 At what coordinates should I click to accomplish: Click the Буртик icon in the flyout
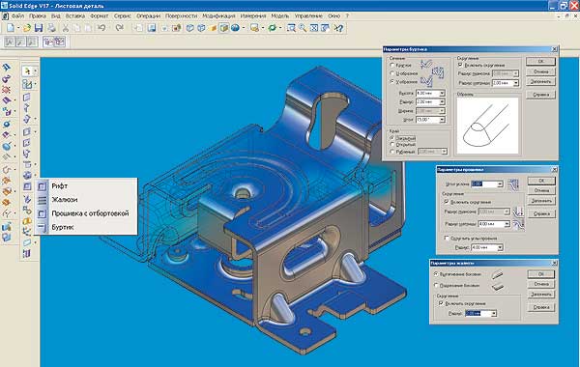coord(43,227)
